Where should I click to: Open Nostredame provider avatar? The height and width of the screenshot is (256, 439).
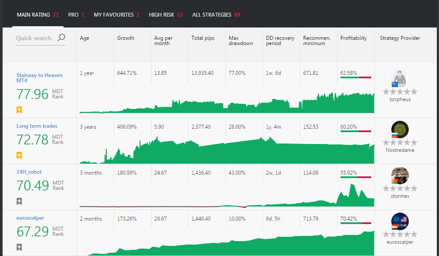coord(400,130)
